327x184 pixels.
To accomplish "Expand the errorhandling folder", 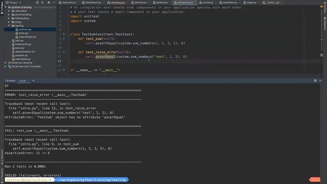I will (9, 15).
